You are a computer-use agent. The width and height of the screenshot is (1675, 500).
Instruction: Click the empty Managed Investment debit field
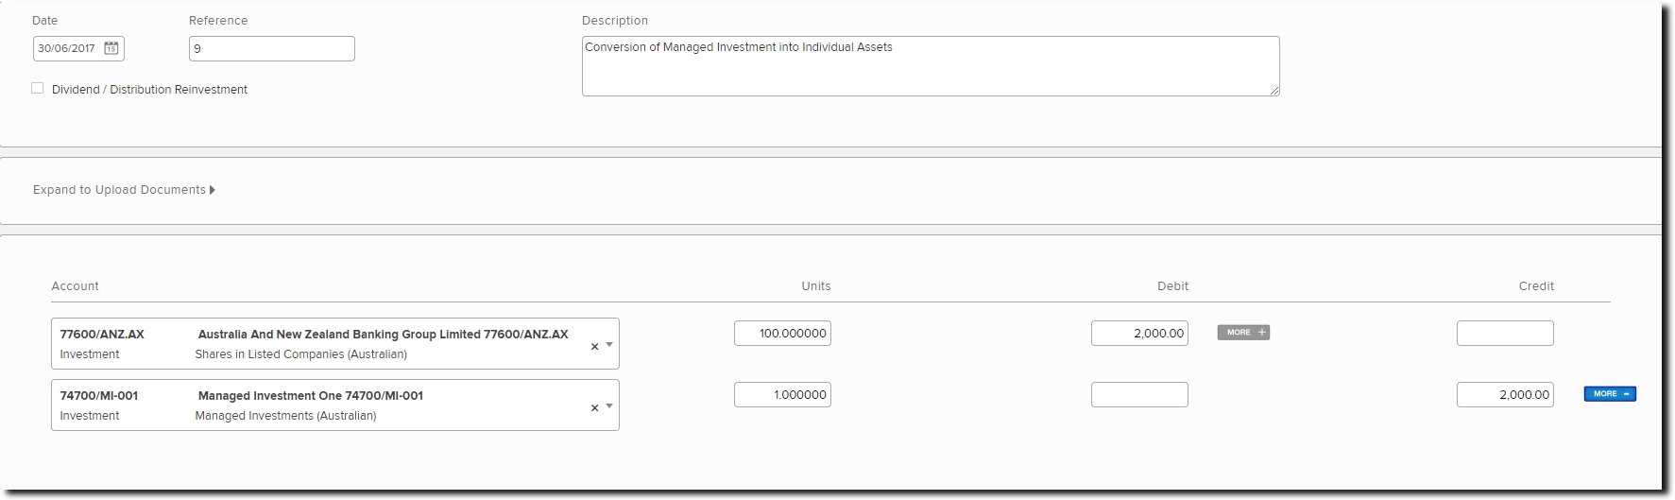(1139, 395)
